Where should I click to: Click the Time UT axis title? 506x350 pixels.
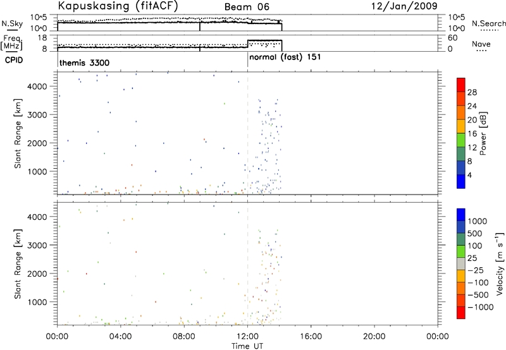click(x=247, y=346)
